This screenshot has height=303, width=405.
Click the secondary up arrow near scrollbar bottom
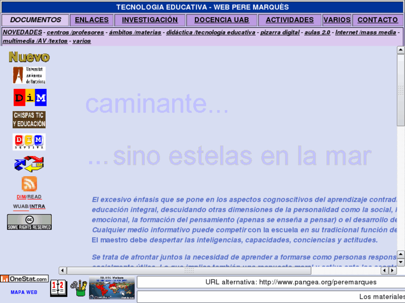[401, 255]
